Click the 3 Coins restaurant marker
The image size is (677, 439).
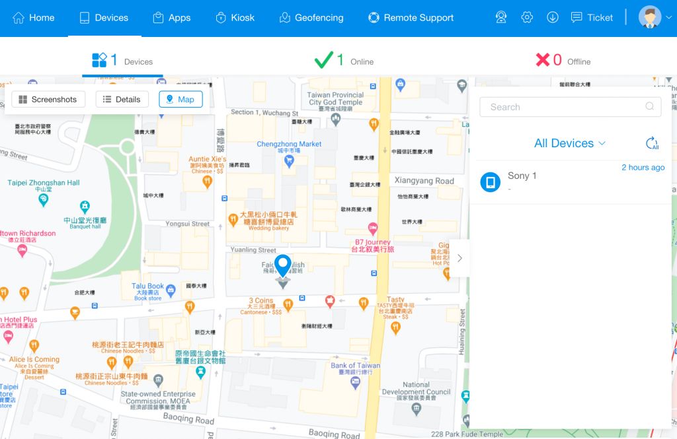point(288,305)
